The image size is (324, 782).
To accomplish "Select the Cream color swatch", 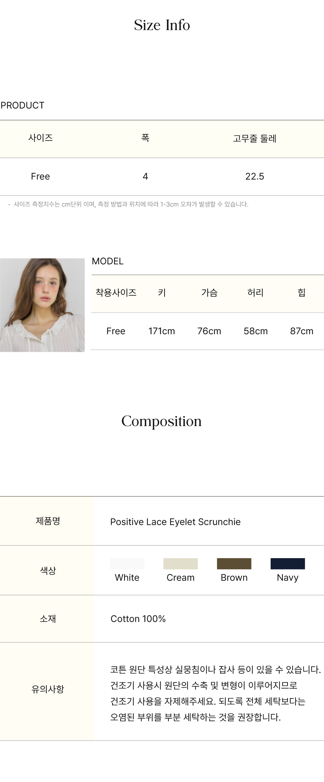I will 180,564.
